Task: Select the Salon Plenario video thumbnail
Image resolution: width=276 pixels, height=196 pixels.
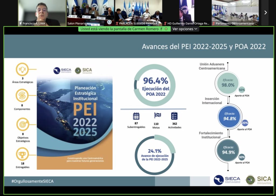Action: pyautogui.click(x=90, y=13)
